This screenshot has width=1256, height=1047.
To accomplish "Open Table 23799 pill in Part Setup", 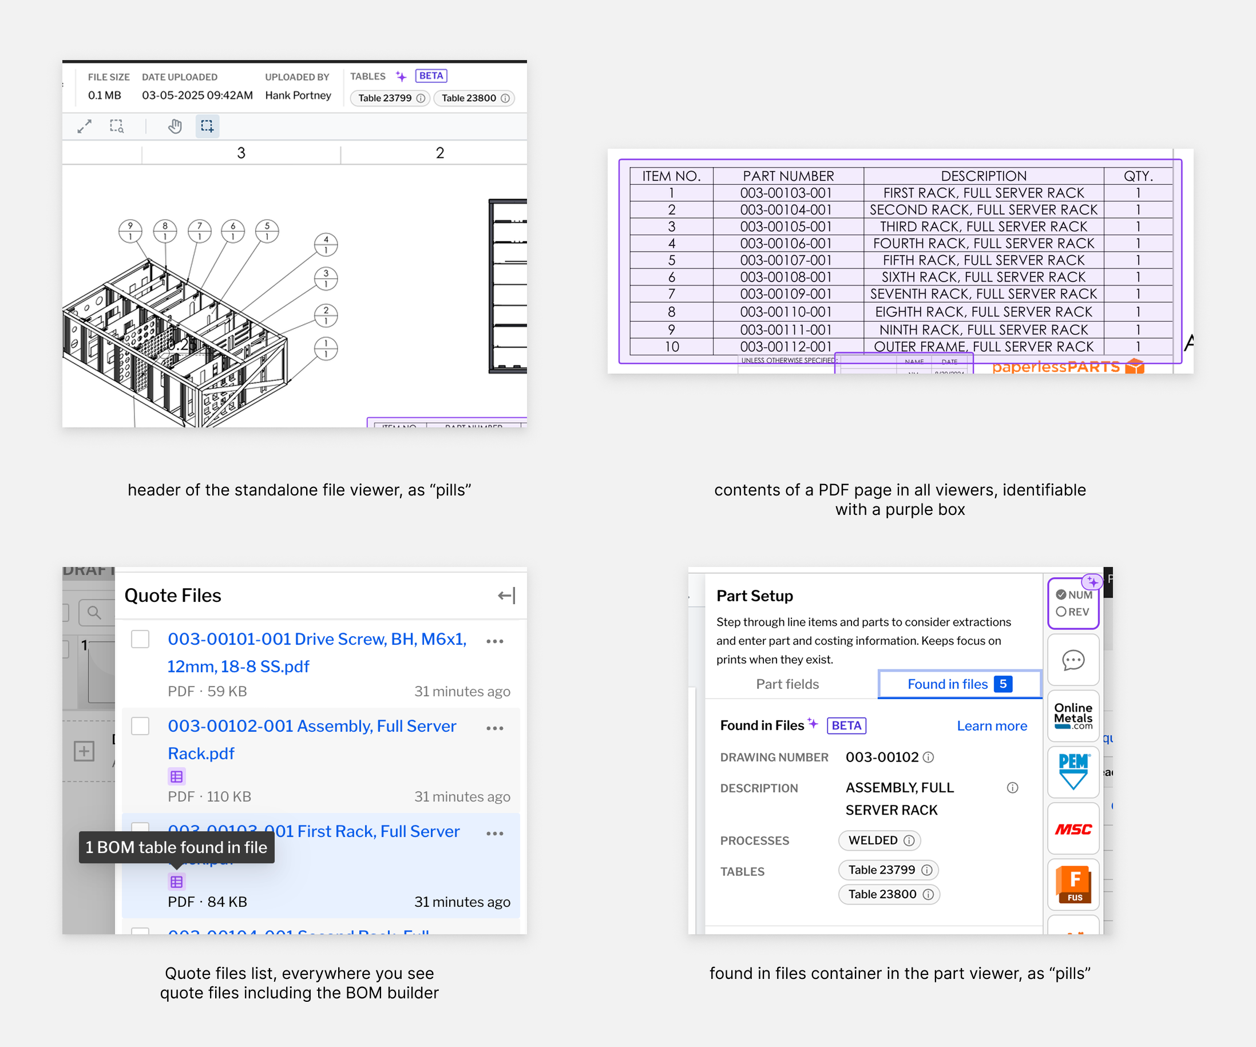I will click(889, 870).
